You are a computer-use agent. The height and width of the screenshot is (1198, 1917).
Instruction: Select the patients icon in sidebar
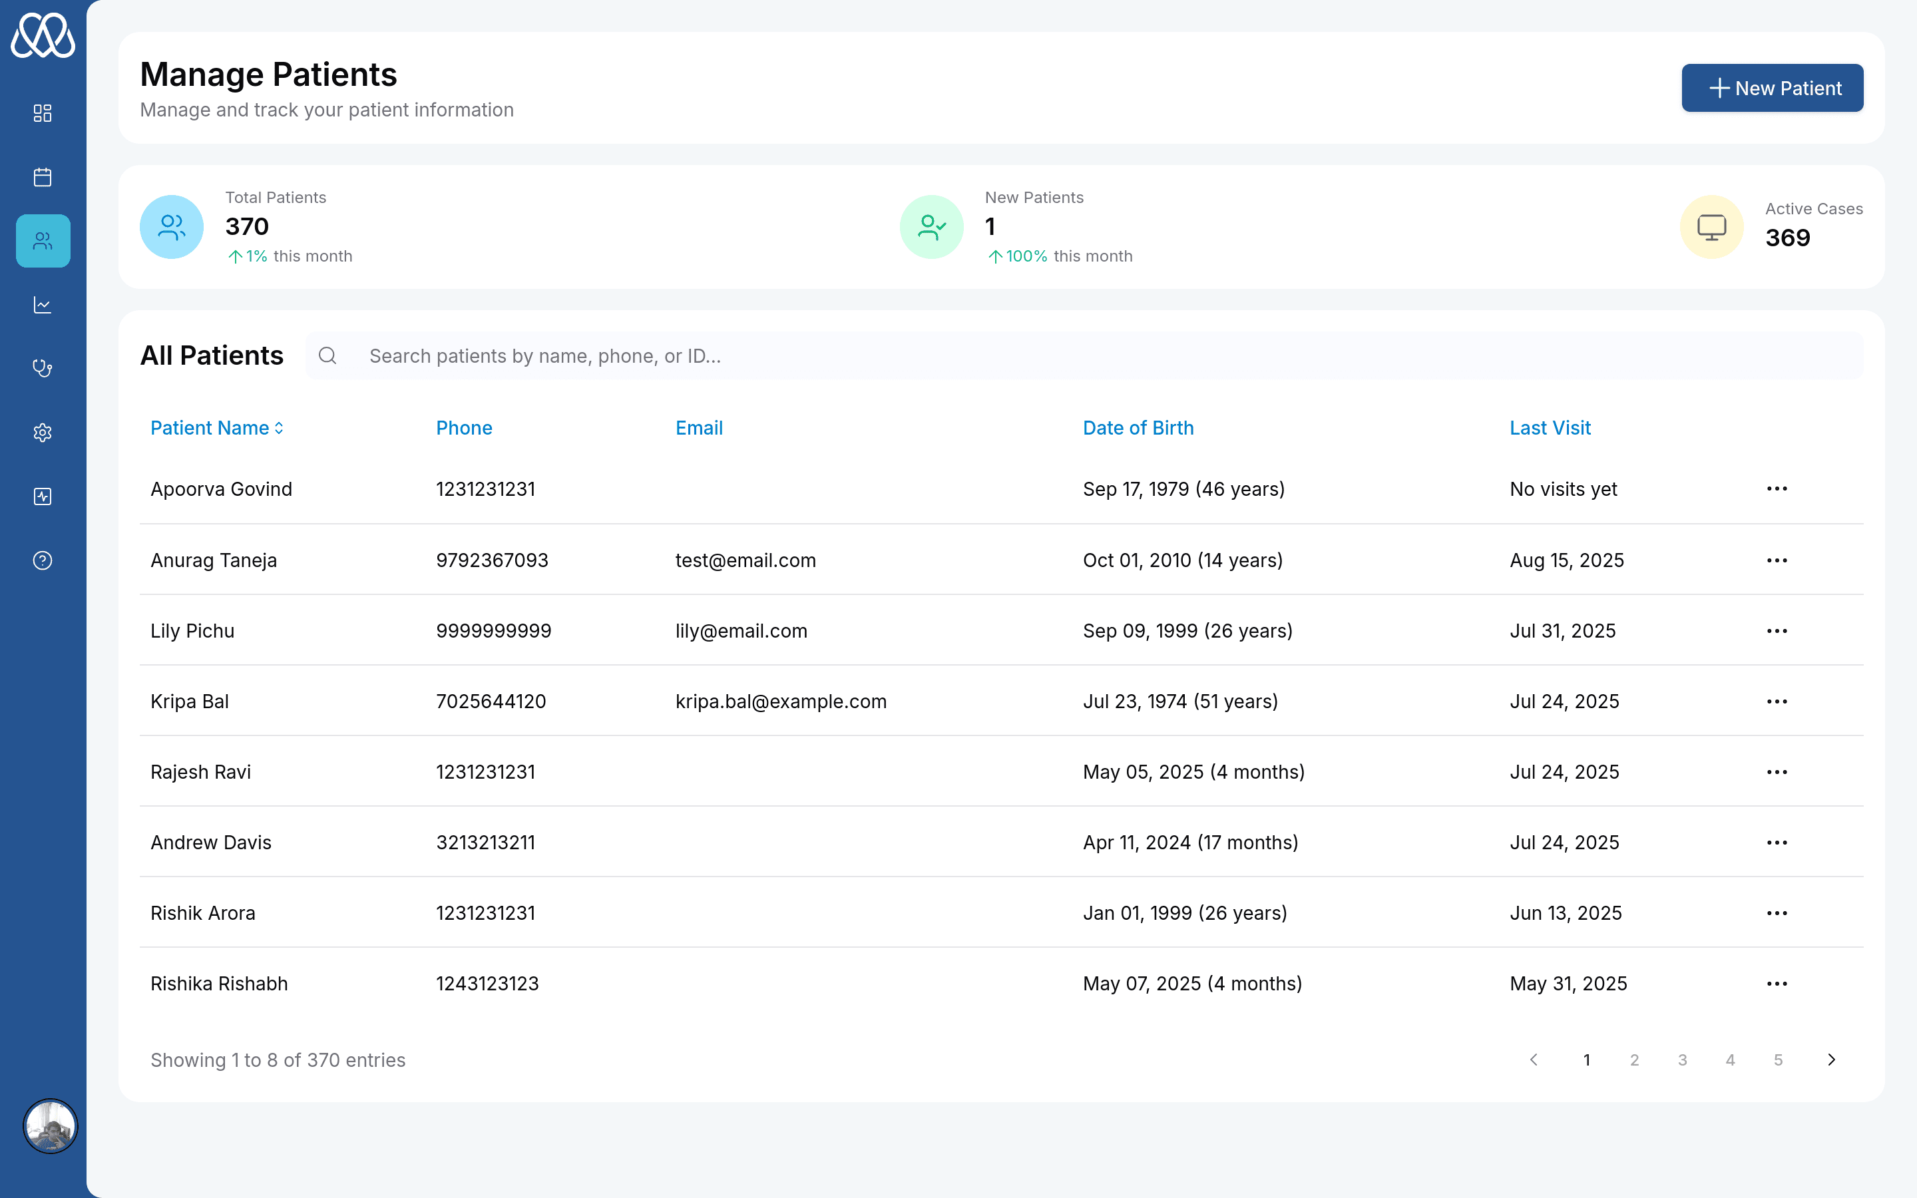click(x=43, y=241)
